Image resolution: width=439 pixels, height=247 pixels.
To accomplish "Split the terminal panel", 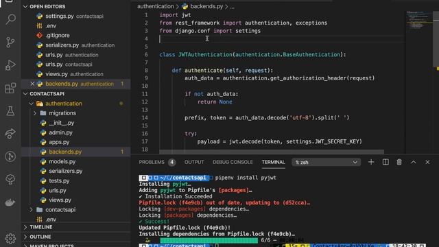I will pos(385,162).
